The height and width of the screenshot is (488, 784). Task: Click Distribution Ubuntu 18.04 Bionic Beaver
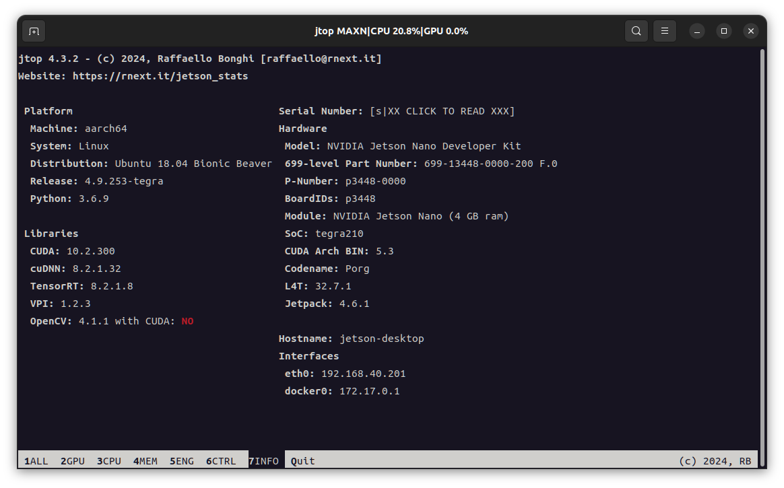193,164
